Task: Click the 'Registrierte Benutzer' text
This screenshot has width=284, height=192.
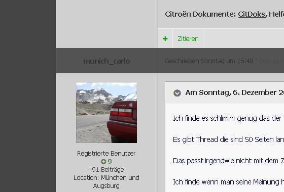Action: [x=106, y=154]
